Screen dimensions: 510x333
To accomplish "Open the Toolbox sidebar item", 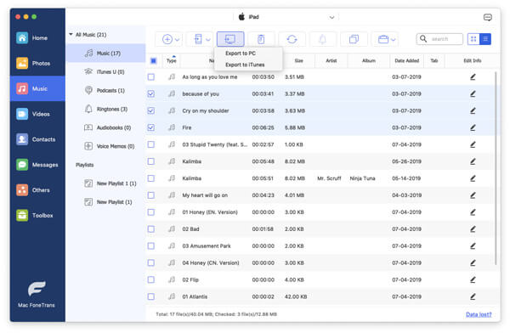I will pyautogui.click(x=37, y=215).
